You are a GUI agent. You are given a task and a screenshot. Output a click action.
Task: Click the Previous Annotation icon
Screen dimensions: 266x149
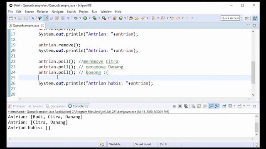[x=163, y=18]
